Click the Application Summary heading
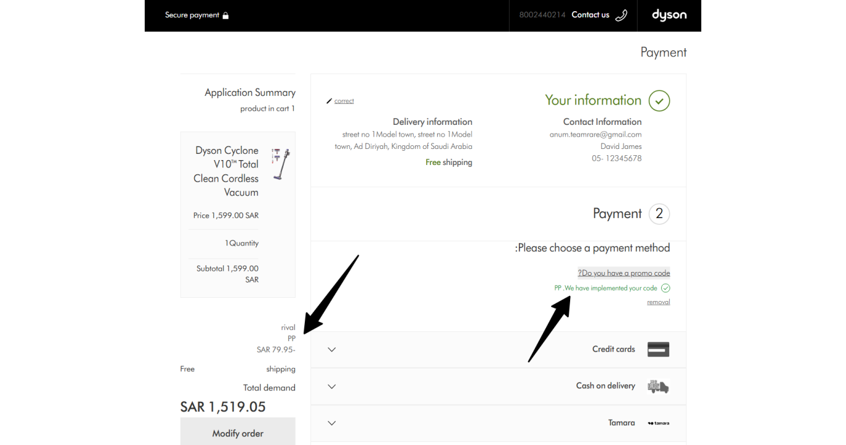The image size is (846, 445). click(250, 93)
